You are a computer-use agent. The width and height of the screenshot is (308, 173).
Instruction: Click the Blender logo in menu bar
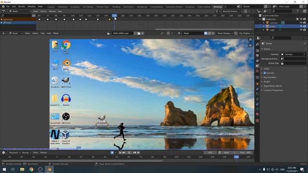coord(3,6)
